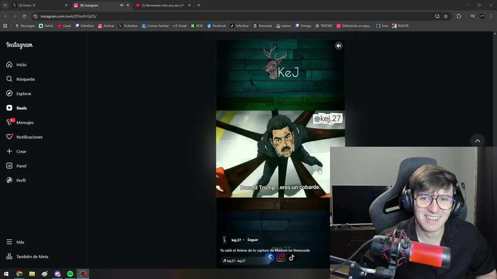Open the tab search dropdown

(x=5, y=5)
